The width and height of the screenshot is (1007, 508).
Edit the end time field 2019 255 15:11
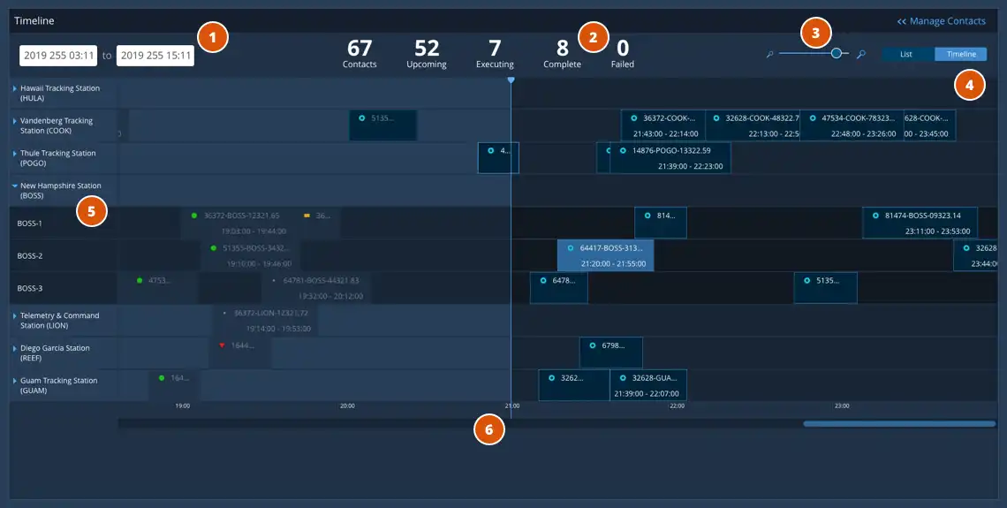coord(155,56)
